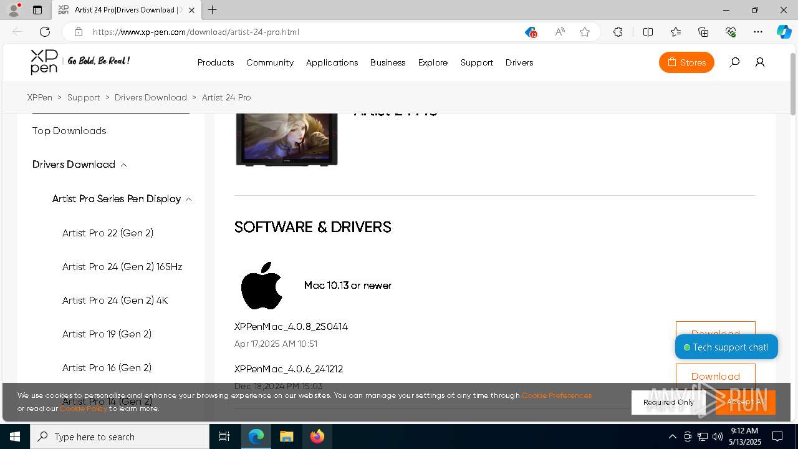Open the Copilot sidebar icon

coord(784,32)
